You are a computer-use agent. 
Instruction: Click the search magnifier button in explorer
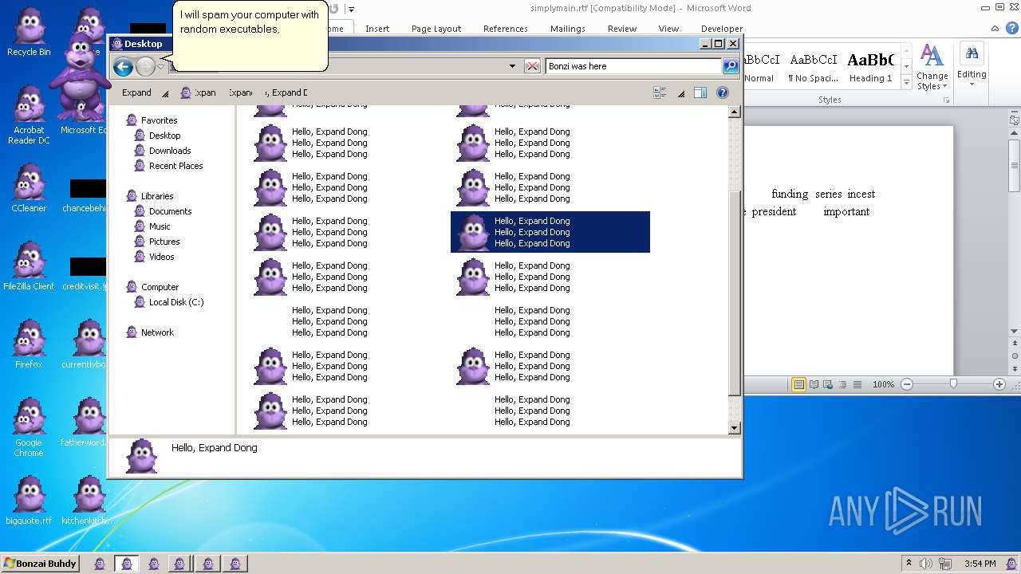[731, 66]
